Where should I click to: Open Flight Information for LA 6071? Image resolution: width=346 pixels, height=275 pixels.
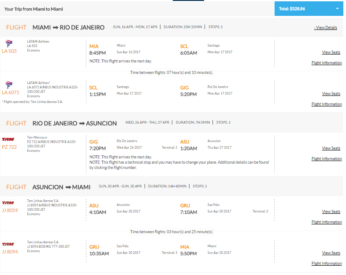click(327, 104)
